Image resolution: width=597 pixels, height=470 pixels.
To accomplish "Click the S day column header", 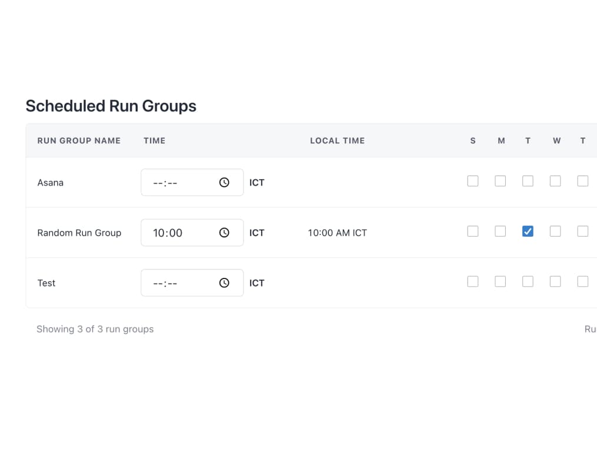I will click(x=473, y=140).
